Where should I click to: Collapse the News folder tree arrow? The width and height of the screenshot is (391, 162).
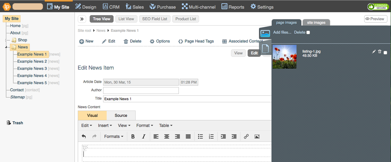pos(7,47)
